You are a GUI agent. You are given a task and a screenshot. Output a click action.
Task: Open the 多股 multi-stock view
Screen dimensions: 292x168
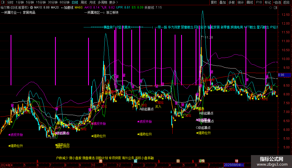(232, 2)
